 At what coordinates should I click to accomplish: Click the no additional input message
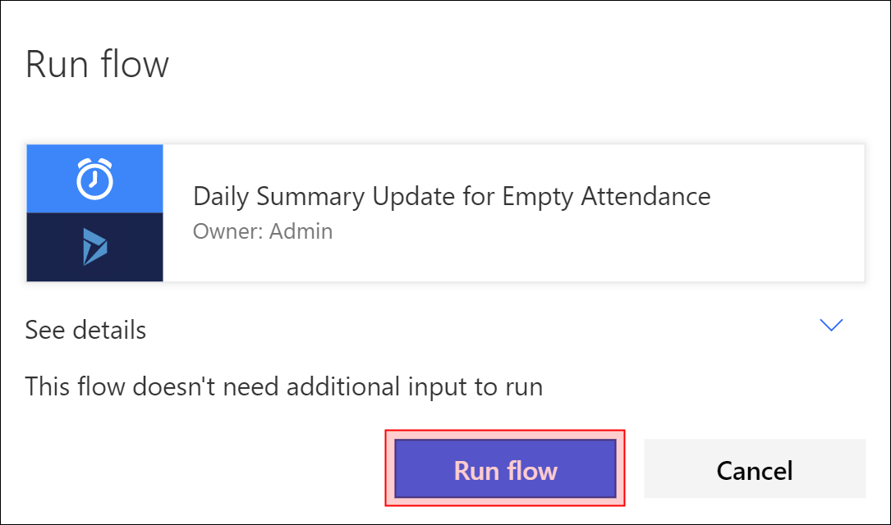click(284, 387)
